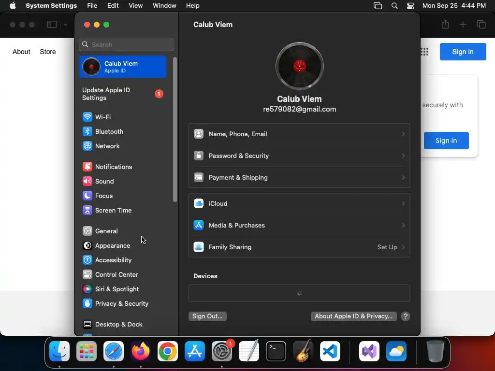This screenshot has width=495, height=371.
Task: Open the weather cloud app in Dock
Action: (x=396, y=351)
